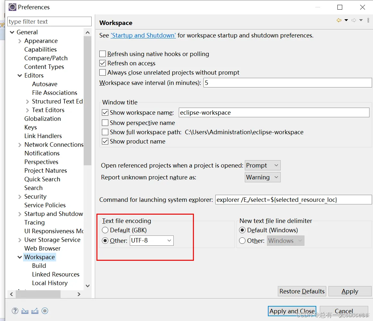This screenshot has width=373, height=321.
Task: Expand the Structured Text Editors node
Action: 27,102
